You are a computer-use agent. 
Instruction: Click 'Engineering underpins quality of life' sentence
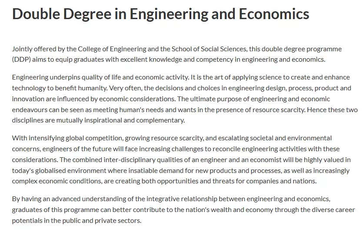67,77
